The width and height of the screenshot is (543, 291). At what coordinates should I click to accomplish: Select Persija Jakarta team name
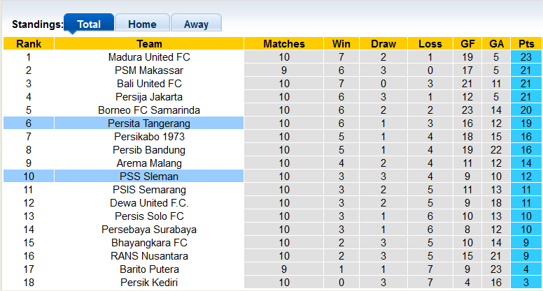(x=149, y=97)
